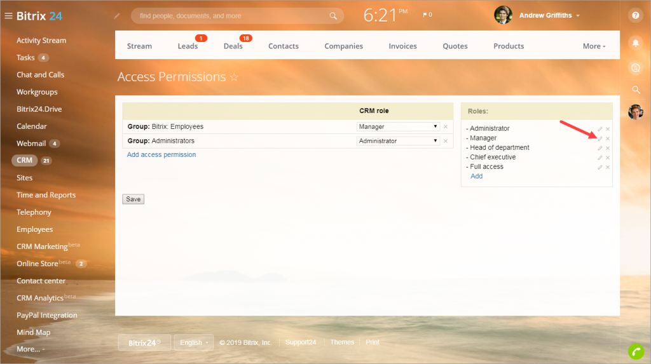
Task: Open Bitrix24.Drive in sidebar
Action: [39, 109]
